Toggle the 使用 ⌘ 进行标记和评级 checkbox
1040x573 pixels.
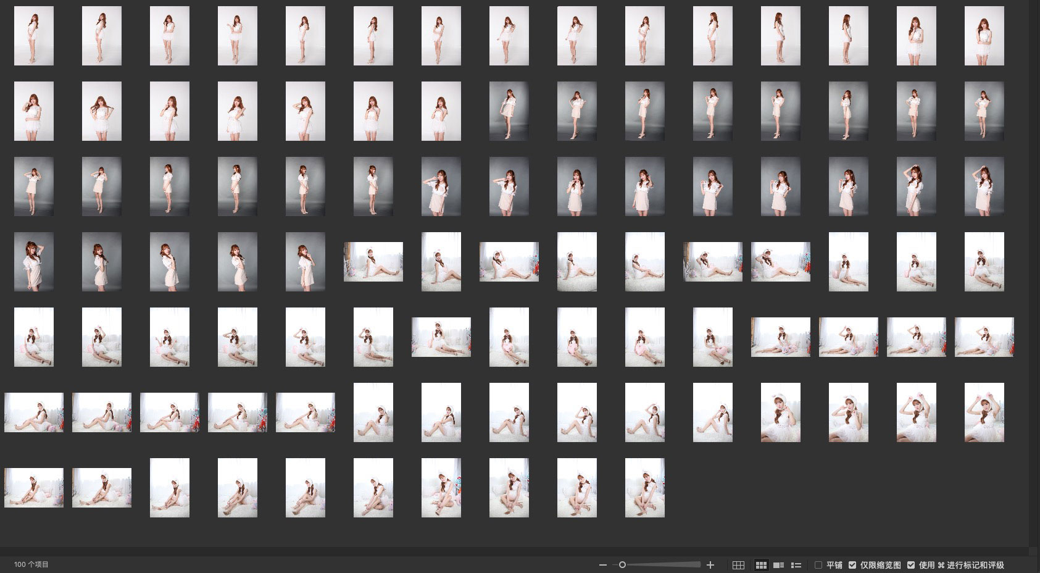tap(911, 565)
